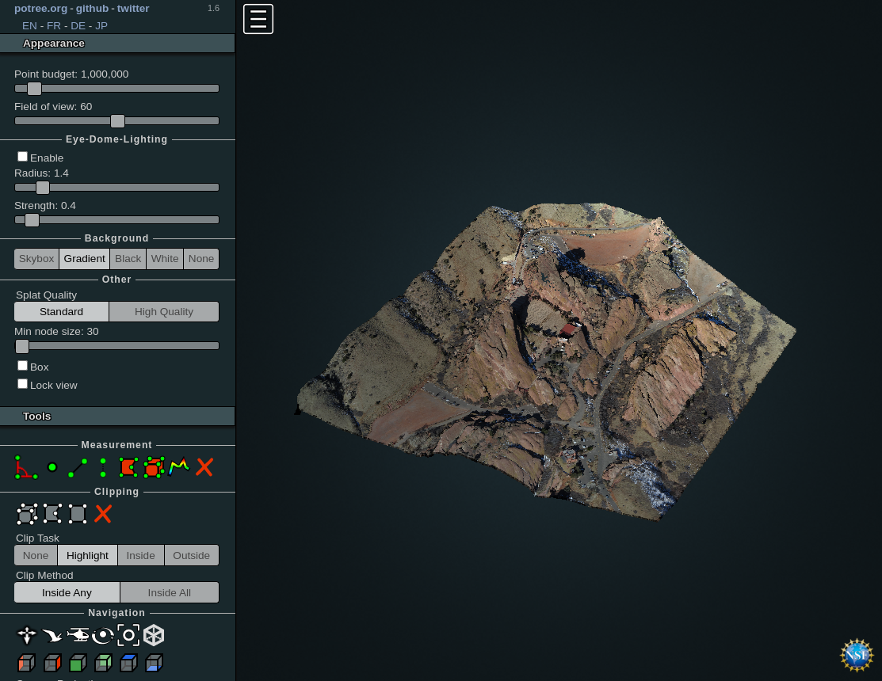This screenshot has width=882, height=681.
Task: Toggle the Box checkbox
Action: pyautogui.click(x=23, y=366)
